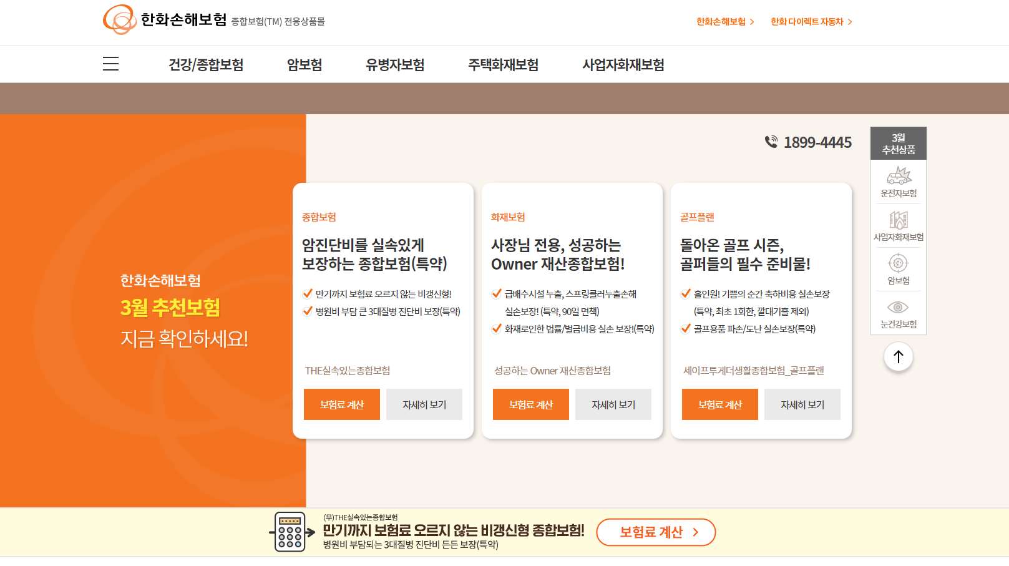Click 보험료 계산 on the 골프플랜 card
Screen dimensions: 1009x566
coord(720,404)
